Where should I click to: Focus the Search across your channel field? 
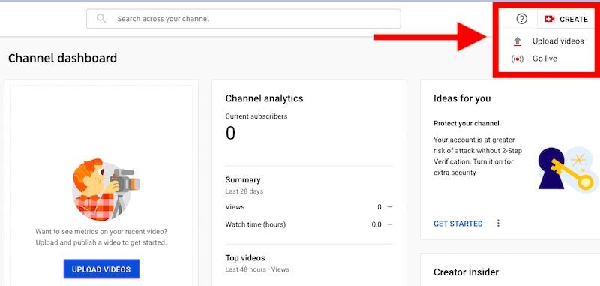coord(243,19)
